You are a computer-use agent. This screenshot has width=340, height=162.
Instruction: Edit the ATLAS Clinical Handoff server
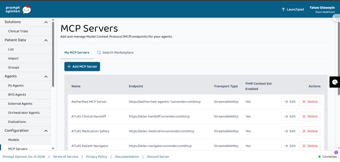(x=290, y=117)
